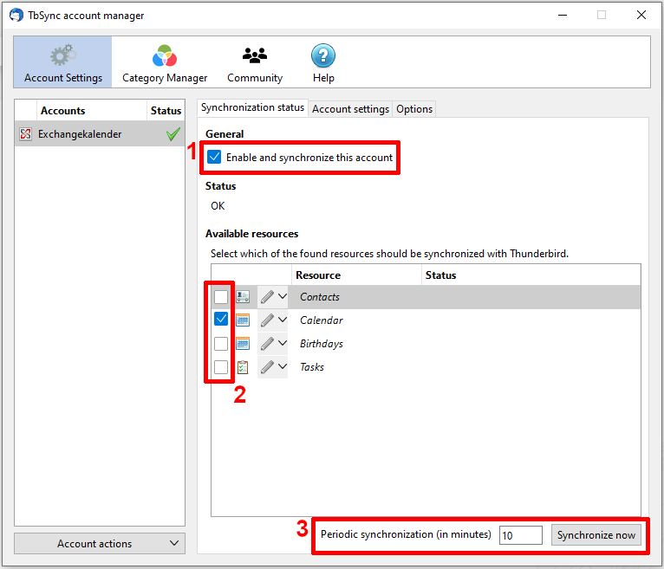Open the Account actions dropdown
The width and height of the screenshot is (664, 569).
[x=100, y=543]
